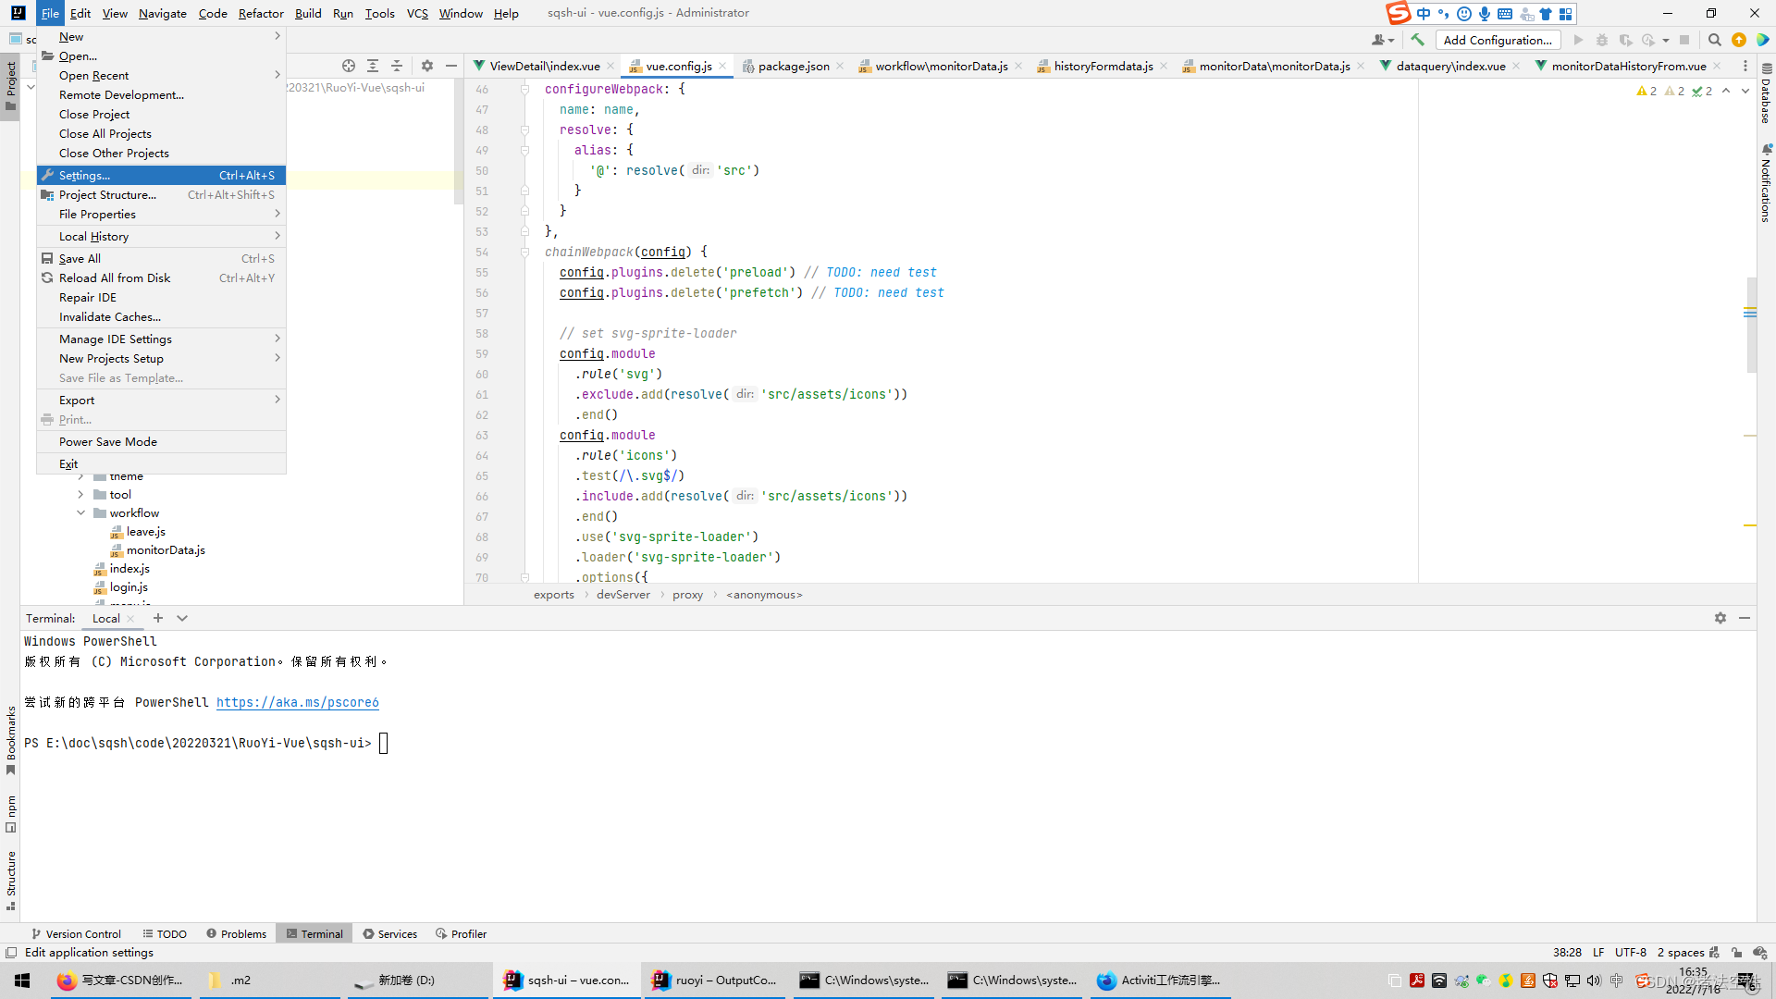This screenshot has width=1776, height=999.
Task: Toggle the Structure tool window
Action: coord(11,879)
